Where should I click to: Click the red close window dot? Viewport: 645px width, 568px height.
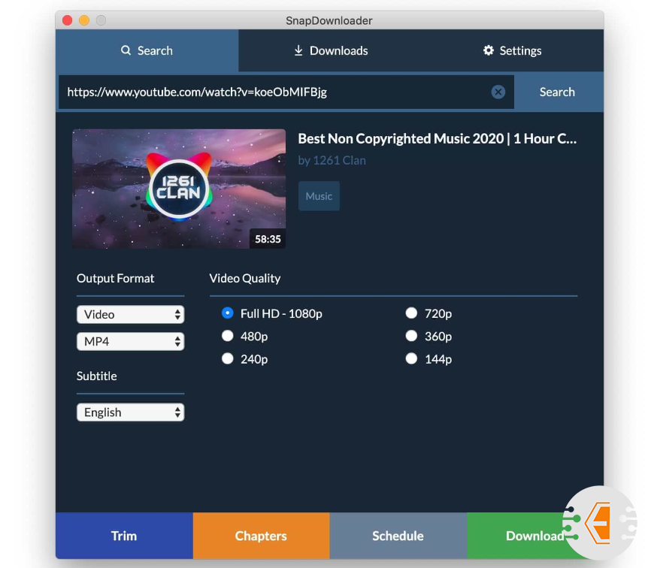tap(68, 20)
